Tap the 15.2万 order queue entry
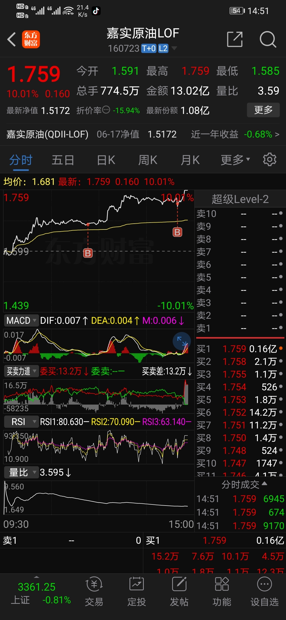 (165, 556)
